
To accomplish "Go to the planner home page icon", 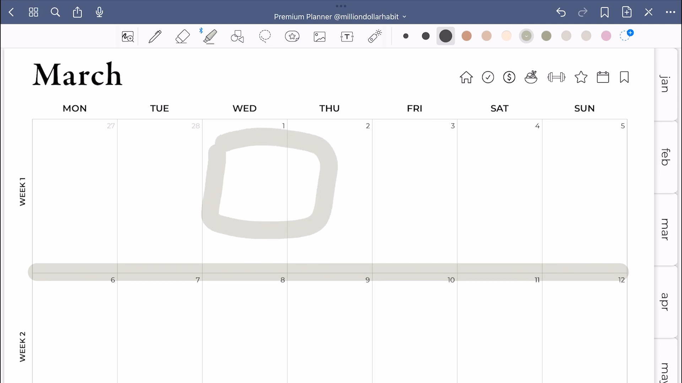I will coord(466,77).
